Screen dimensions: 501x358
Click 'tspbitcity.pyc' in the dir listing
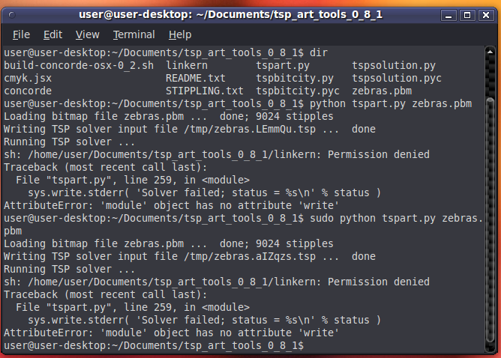(x=298, y=91)
